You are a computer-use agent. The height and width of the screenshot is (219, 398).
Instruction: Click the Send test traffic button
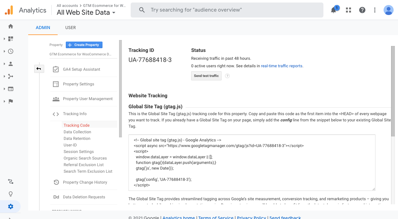(x=206, y=76)
